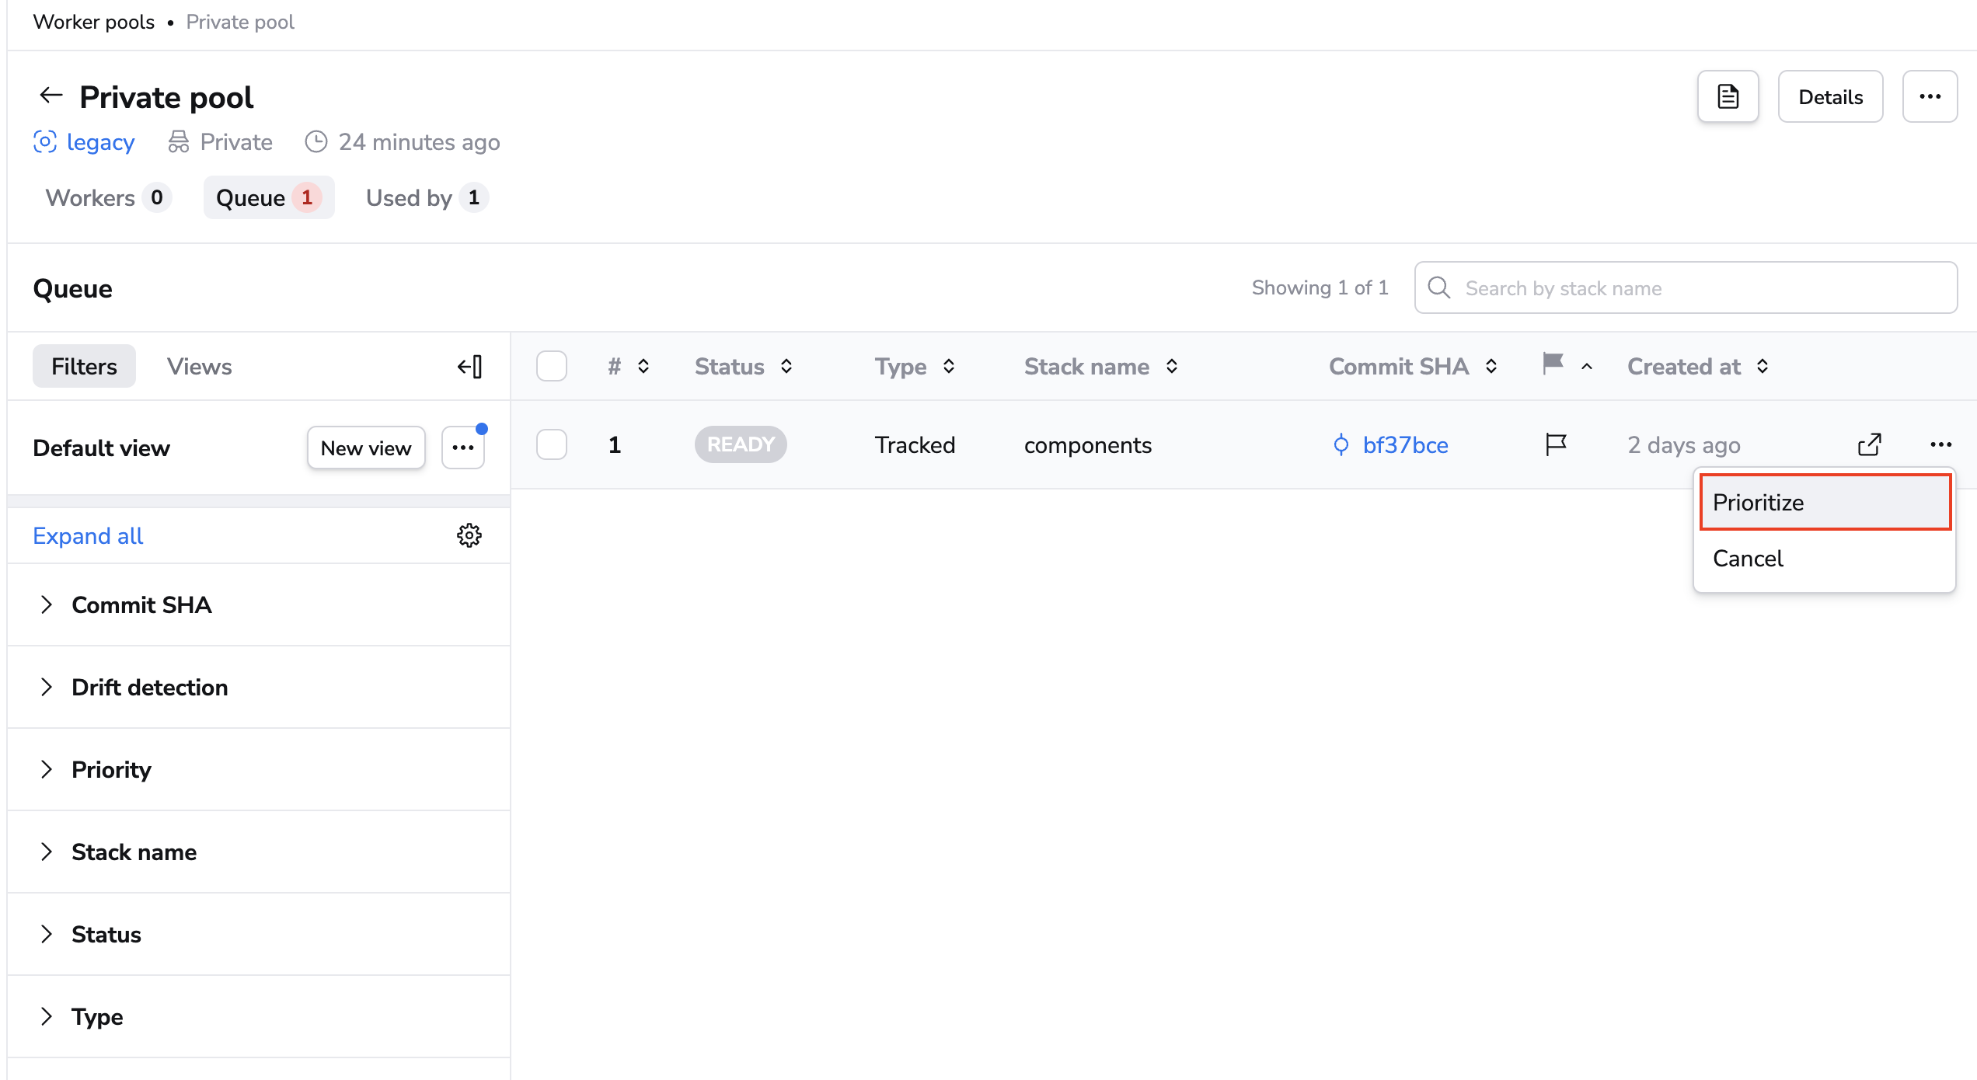The height and width of the screenshot is (1080, 1977).
Task: Open the filter settings gear icon
Action: pyautogui.click(x=469, y=535)
